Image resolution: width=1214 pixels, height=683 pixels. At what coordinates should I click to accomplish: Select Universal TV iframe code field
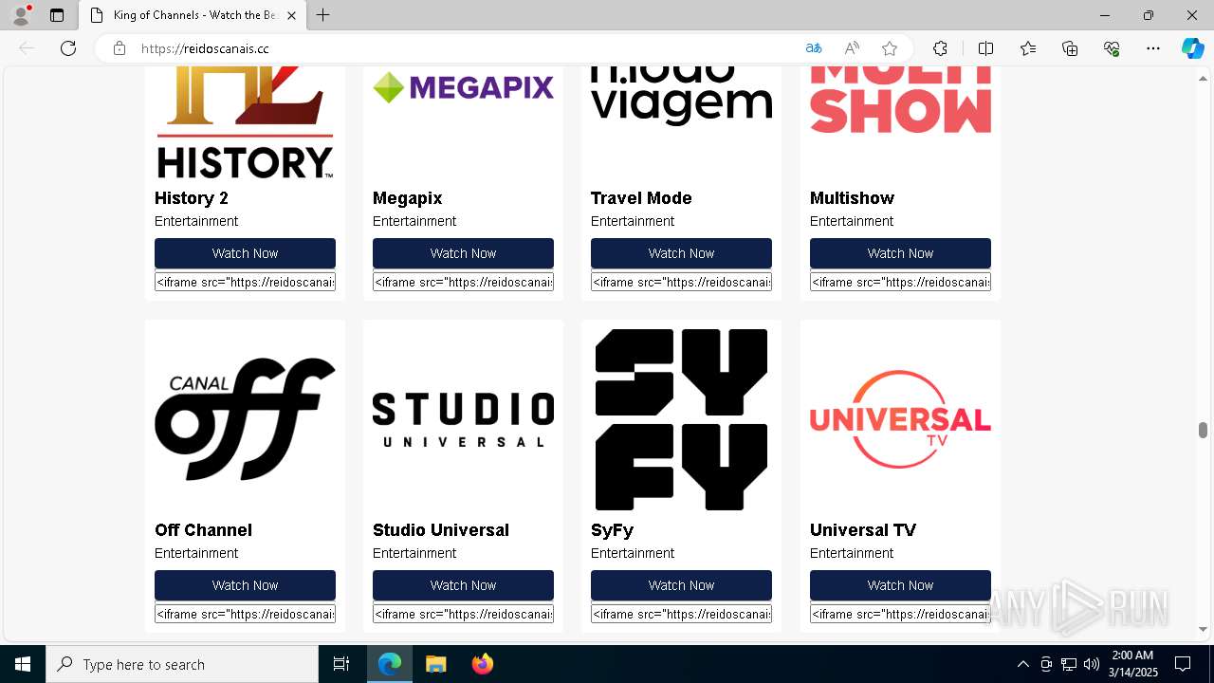pos(900,614)
